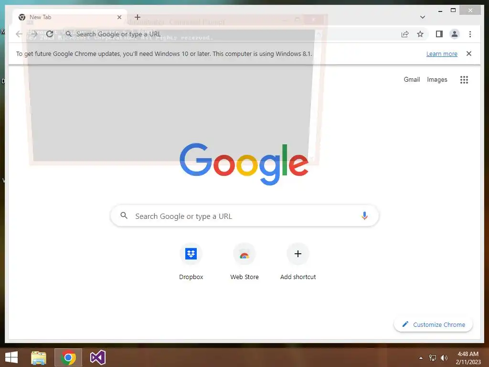Viewport: 489px width, 367px height.
Task: Click the Google logo
Action: (x=244, y=164)
